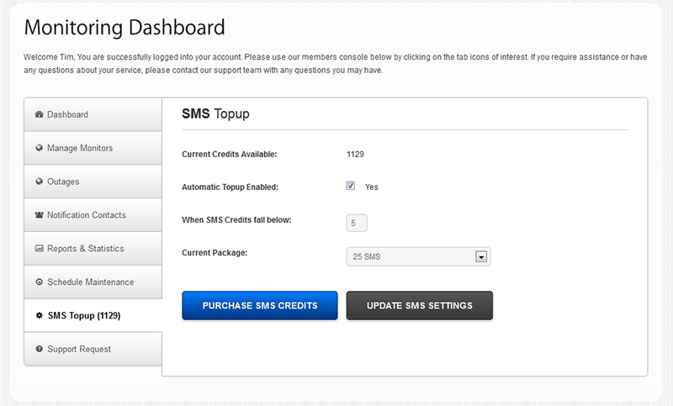
Task: Open the Manage Monitors tab
Action: 93,148
